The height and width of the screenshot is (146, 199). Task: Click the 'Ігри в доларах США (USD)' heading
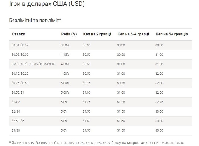pyautogui.click(x=47, y=4)
